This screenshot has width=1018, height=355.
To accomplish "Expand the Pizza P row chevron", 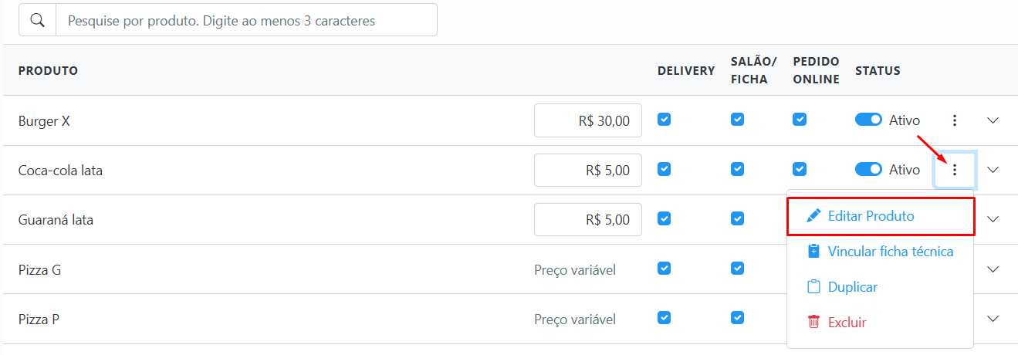I will tap(993, 319).
